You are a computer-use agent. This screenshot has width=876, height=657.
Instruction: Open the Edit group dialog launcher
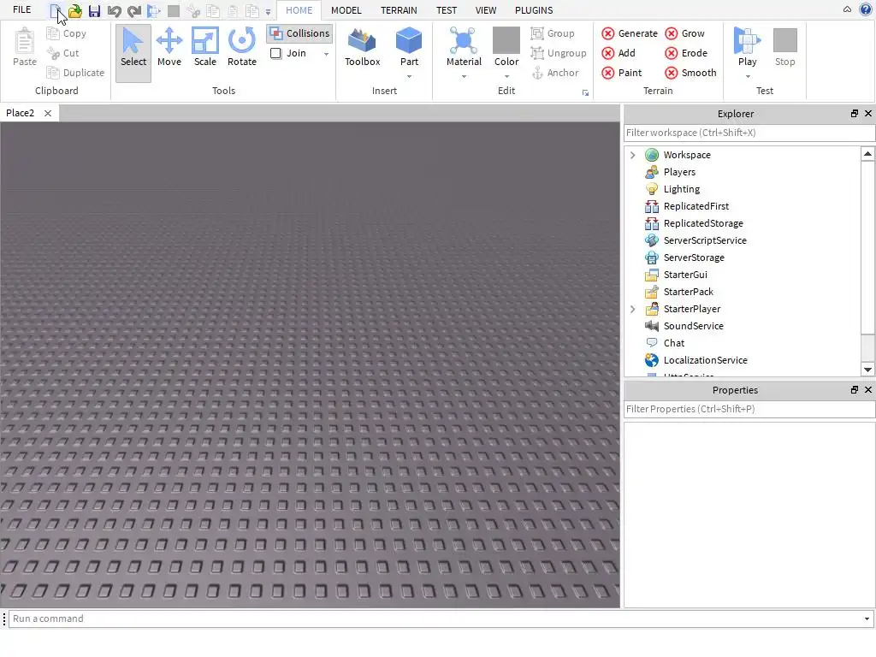click(585, 92)
